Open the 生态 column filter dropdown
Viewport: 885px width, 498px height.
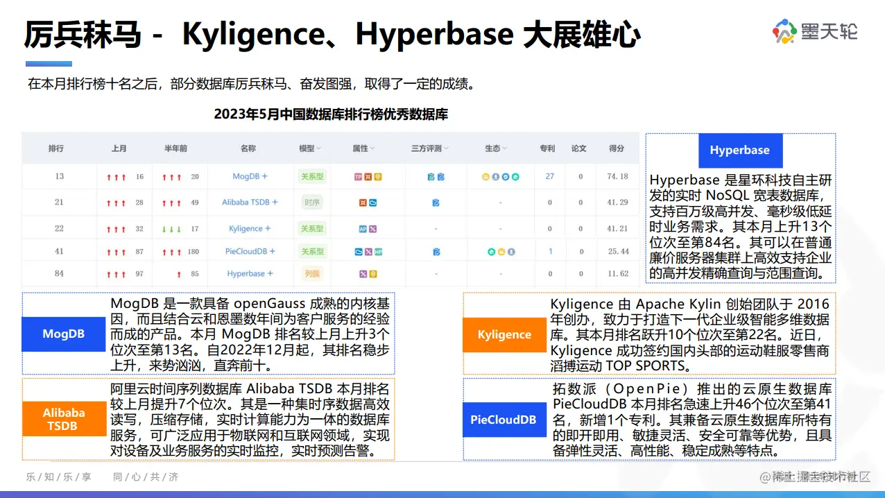click(505, 148)
